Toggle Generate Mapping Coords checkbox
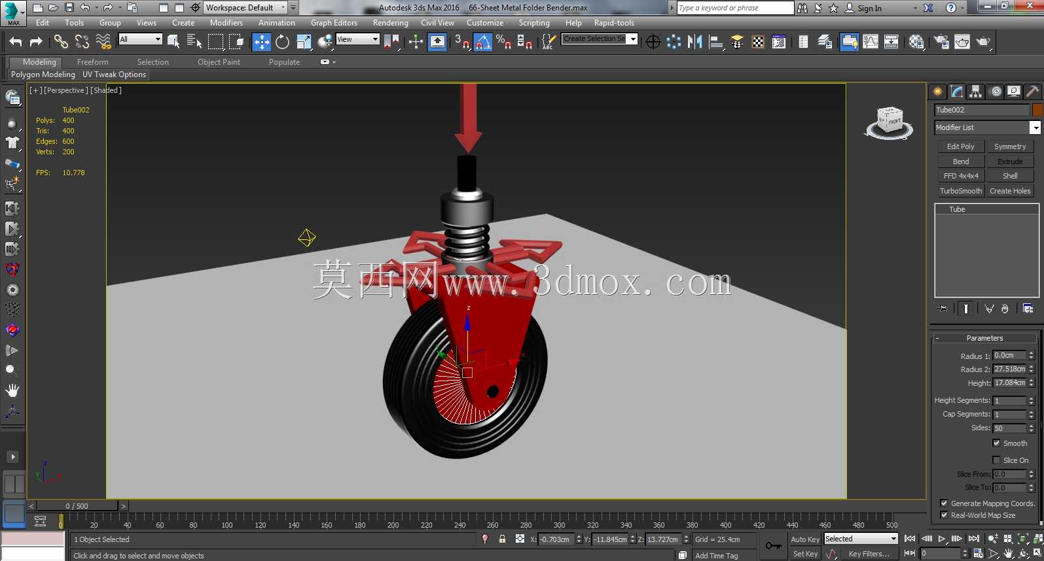The height and width of the screenshot is (561, 1044). pos(944,503)
